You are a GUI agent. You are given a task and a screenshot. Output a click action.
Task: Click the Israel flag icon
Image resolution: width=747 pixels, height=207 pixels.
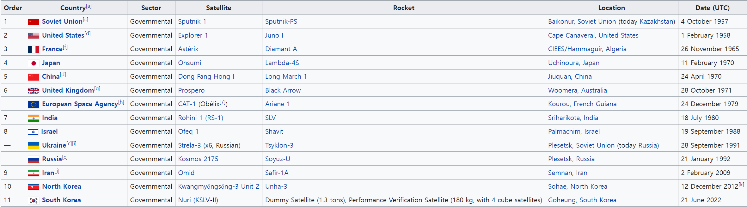tap(33, 132)
